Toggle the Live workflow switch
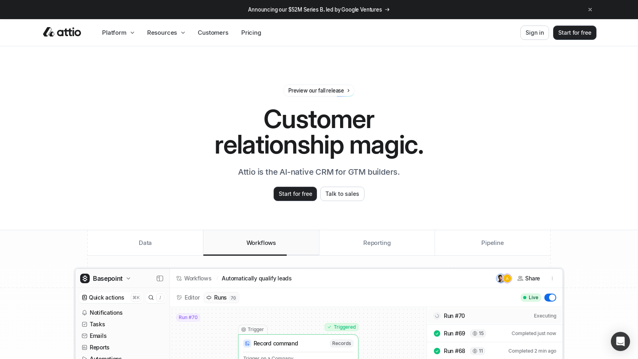The height and width of the screenshot is (359, 638). [x=550, y=298]
